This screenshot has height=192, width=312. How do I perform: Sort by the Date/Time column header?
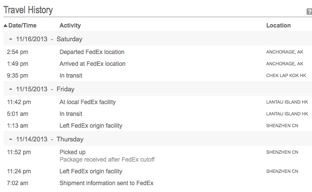[22, 26]
